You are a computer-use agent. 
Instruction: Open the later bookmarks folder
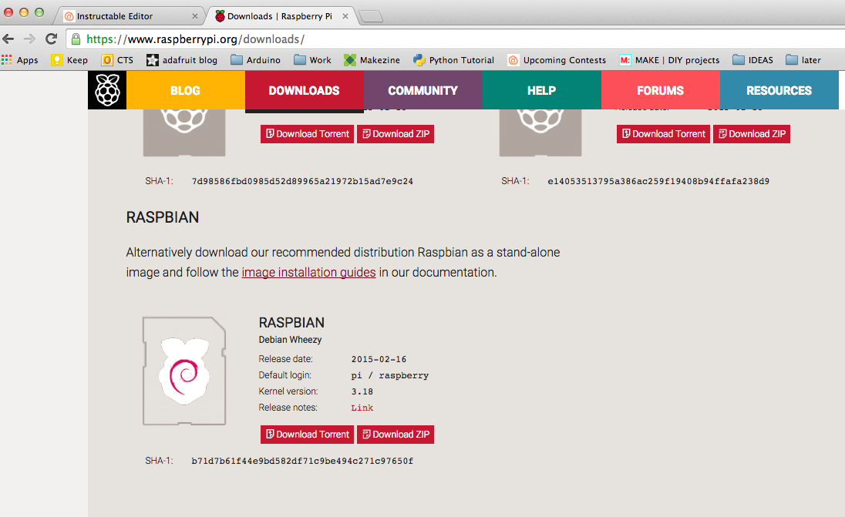click(x=803, y=60)
